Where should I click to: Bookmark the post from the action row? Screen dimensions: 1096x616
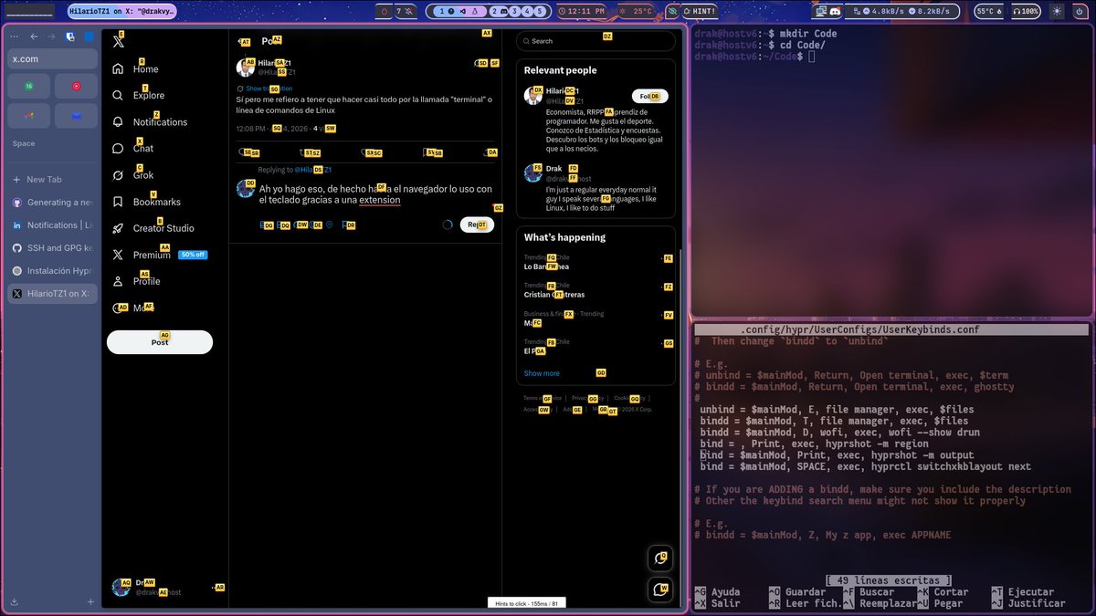point(428,153)
